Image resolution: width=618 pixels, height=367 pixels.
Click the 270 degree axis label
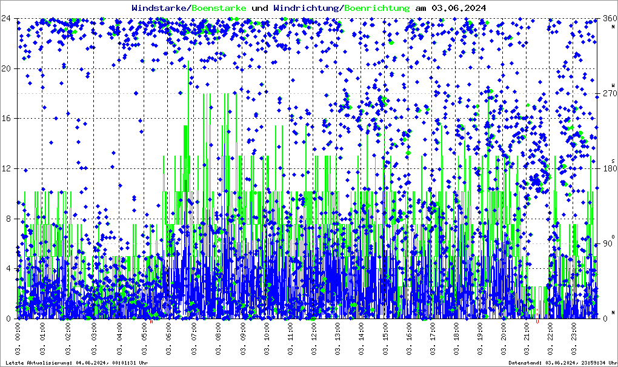point(610,93)
